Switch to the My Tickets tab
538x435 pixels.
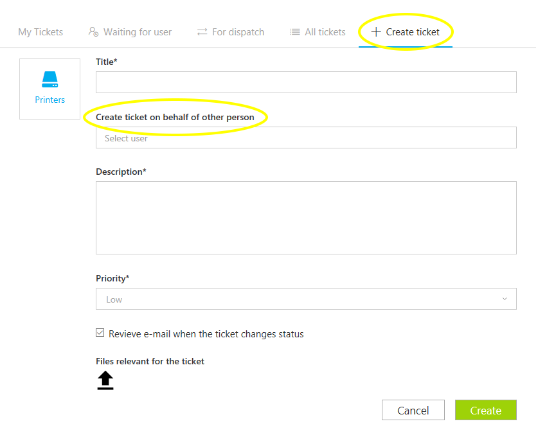click(x=40, y=32)
